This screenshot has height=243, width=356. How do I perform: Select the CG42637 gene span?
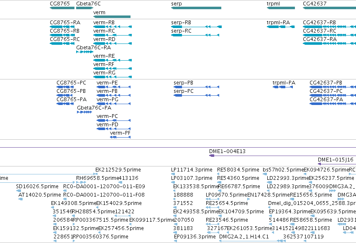(x=330, y=8)
